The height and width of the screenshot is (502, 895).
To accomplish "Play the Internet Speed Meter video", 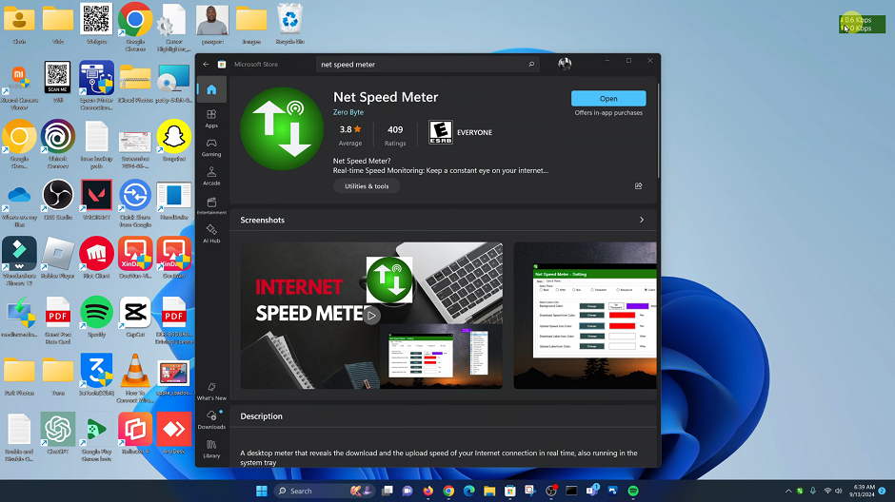I will (x=371, y=315).
